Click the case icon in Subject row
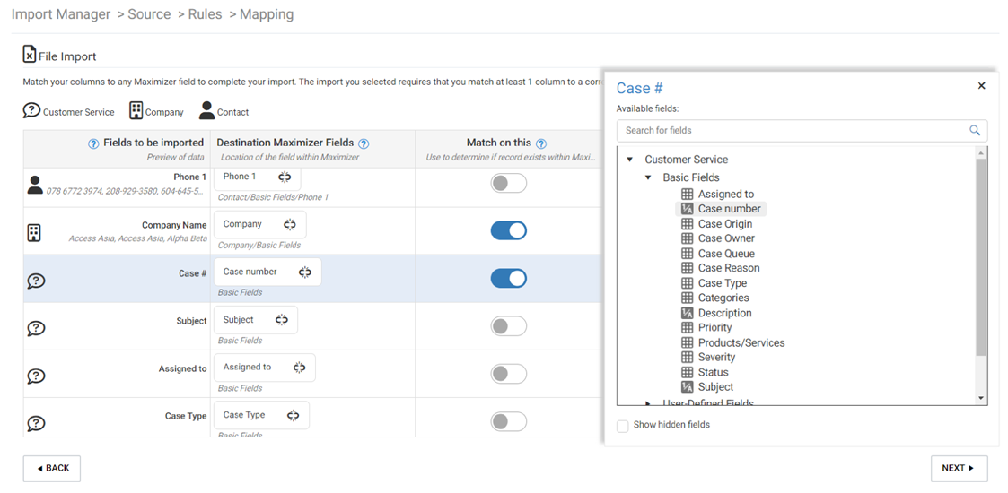 [36, 328]
